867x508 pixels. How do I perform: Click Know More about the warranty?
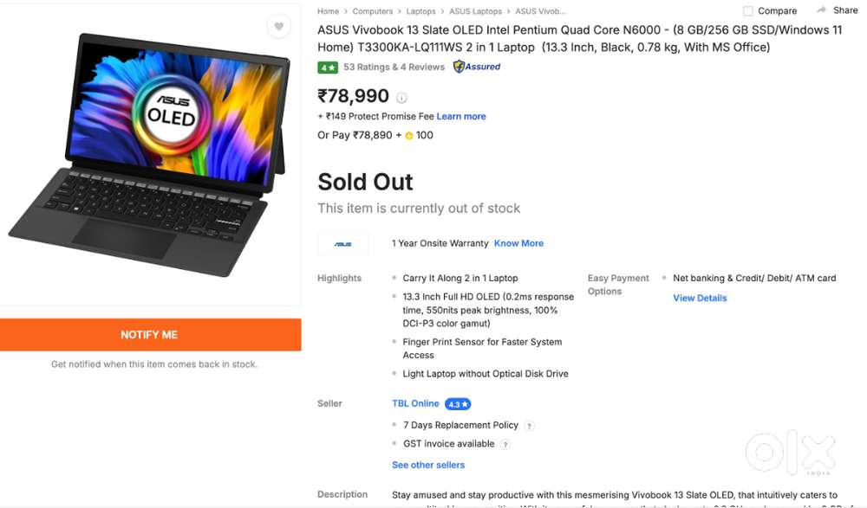[x=518, y=243]
